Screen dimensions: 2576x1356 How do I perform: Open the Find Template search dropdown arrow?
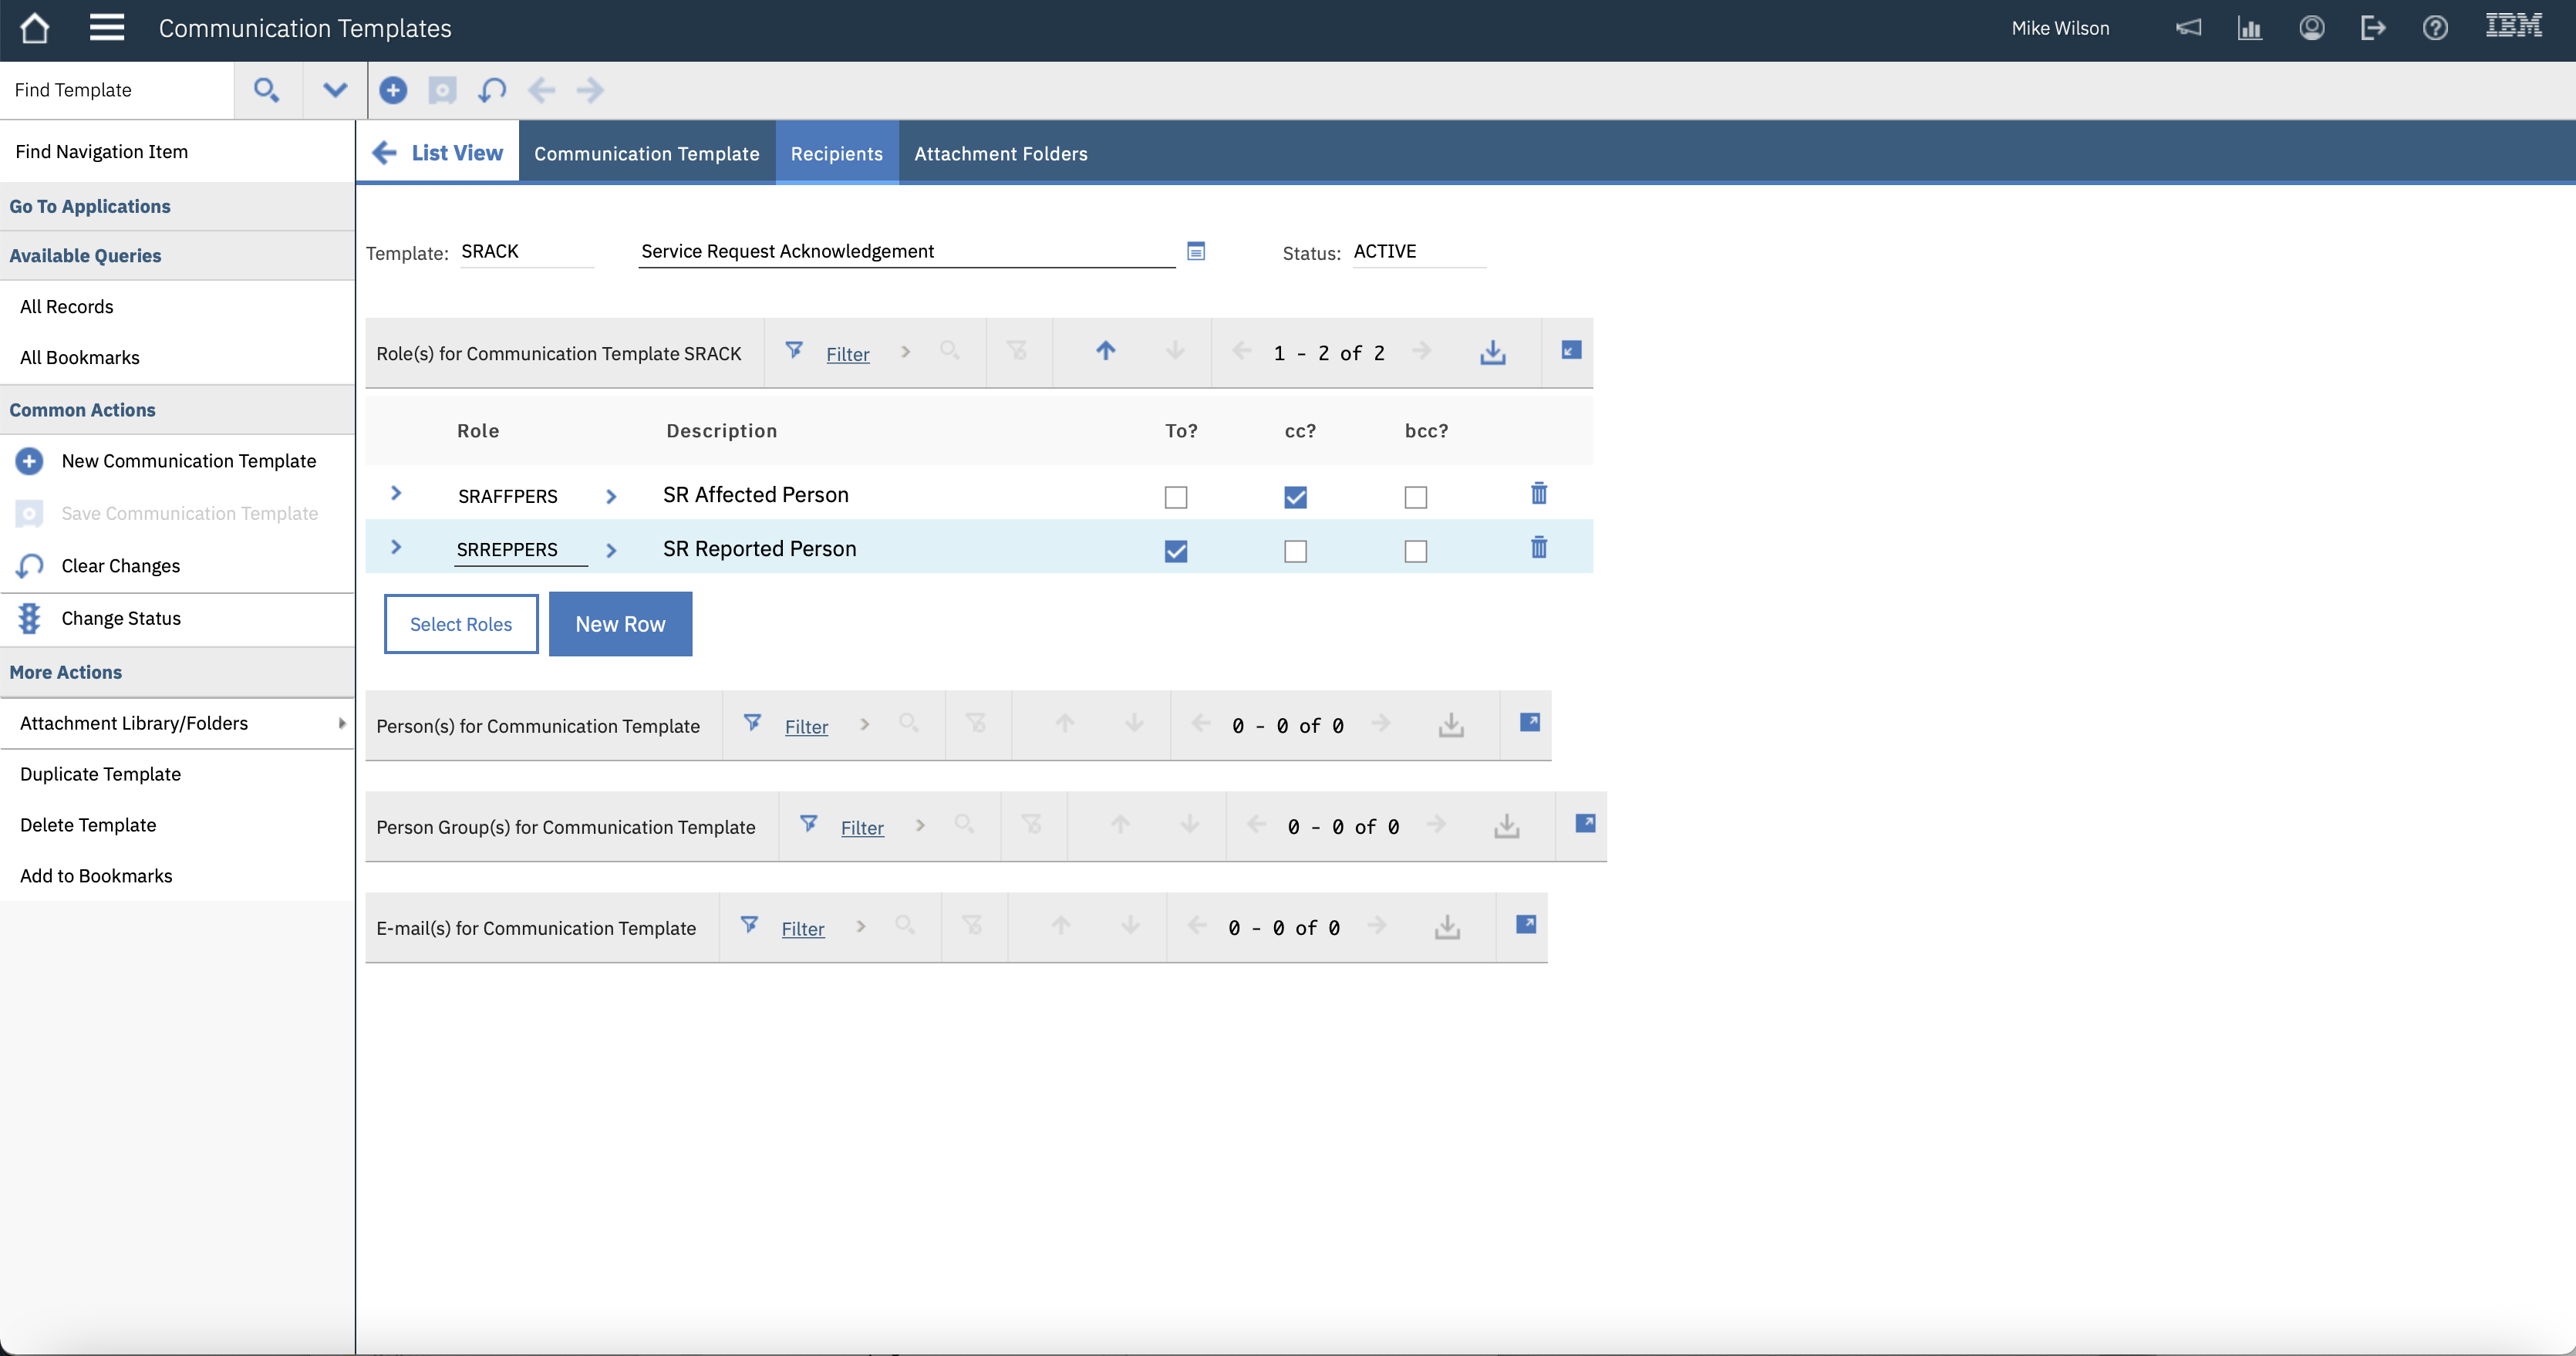(335, 90)
